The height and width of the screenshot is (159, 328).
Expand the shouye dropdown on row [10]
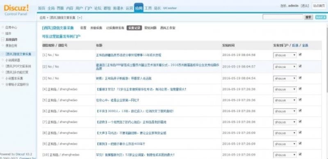(285, 155)
